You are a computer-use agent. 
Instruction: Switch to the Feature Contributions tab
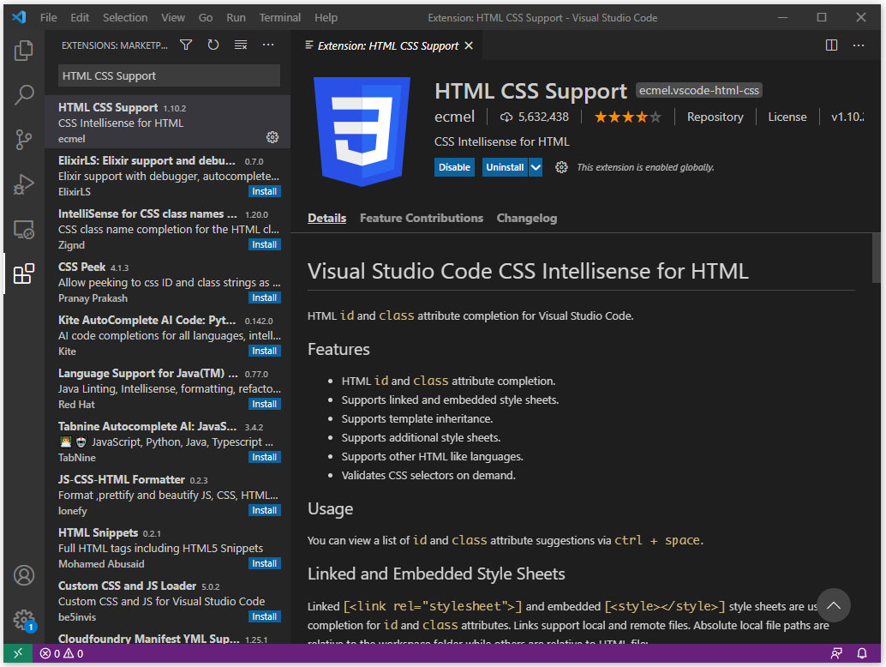pyautogui.click(x=422, y=218)
